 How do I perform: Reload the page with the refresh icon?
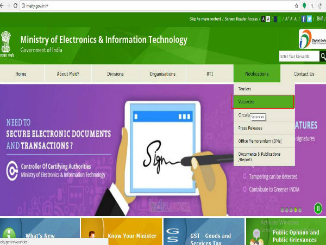tap(15, 6)
